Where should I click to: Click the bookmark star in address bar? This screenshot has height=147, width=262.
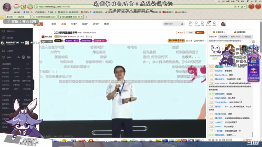point(242,7)
